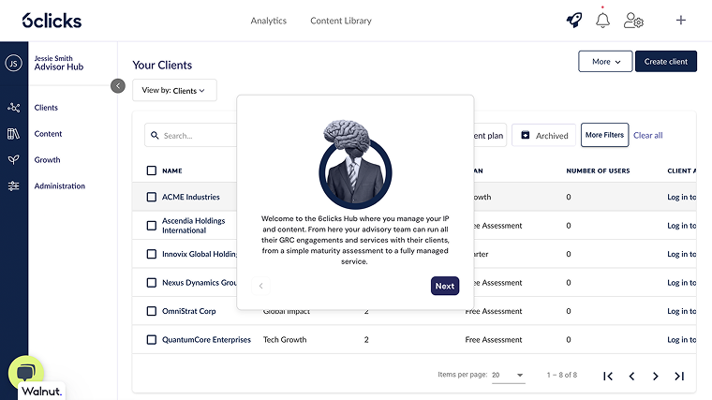
Task: Click the plus icon in header
Action: (x=681, y=20)
